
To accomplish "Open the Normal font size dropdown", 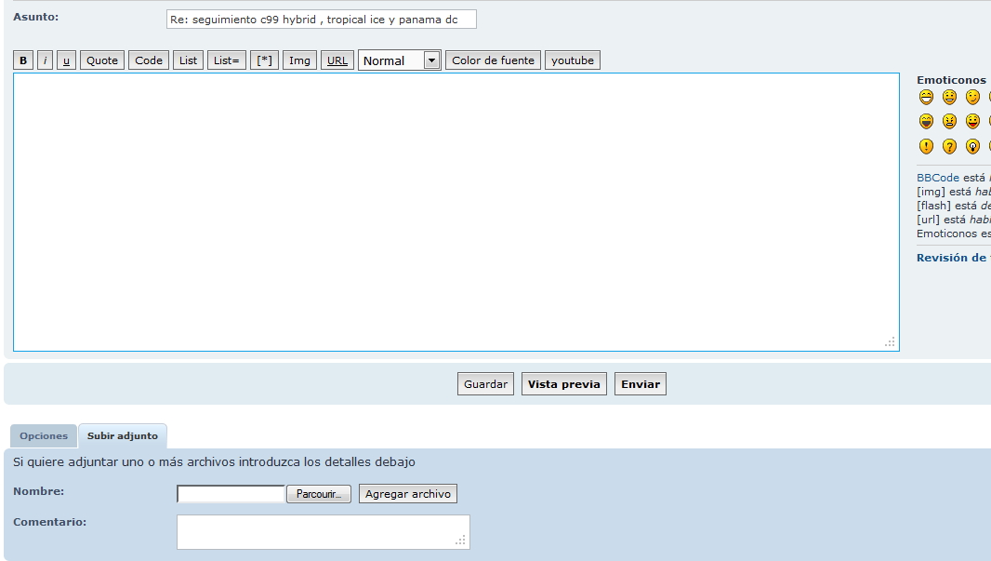I will click(x=400, y=60).
